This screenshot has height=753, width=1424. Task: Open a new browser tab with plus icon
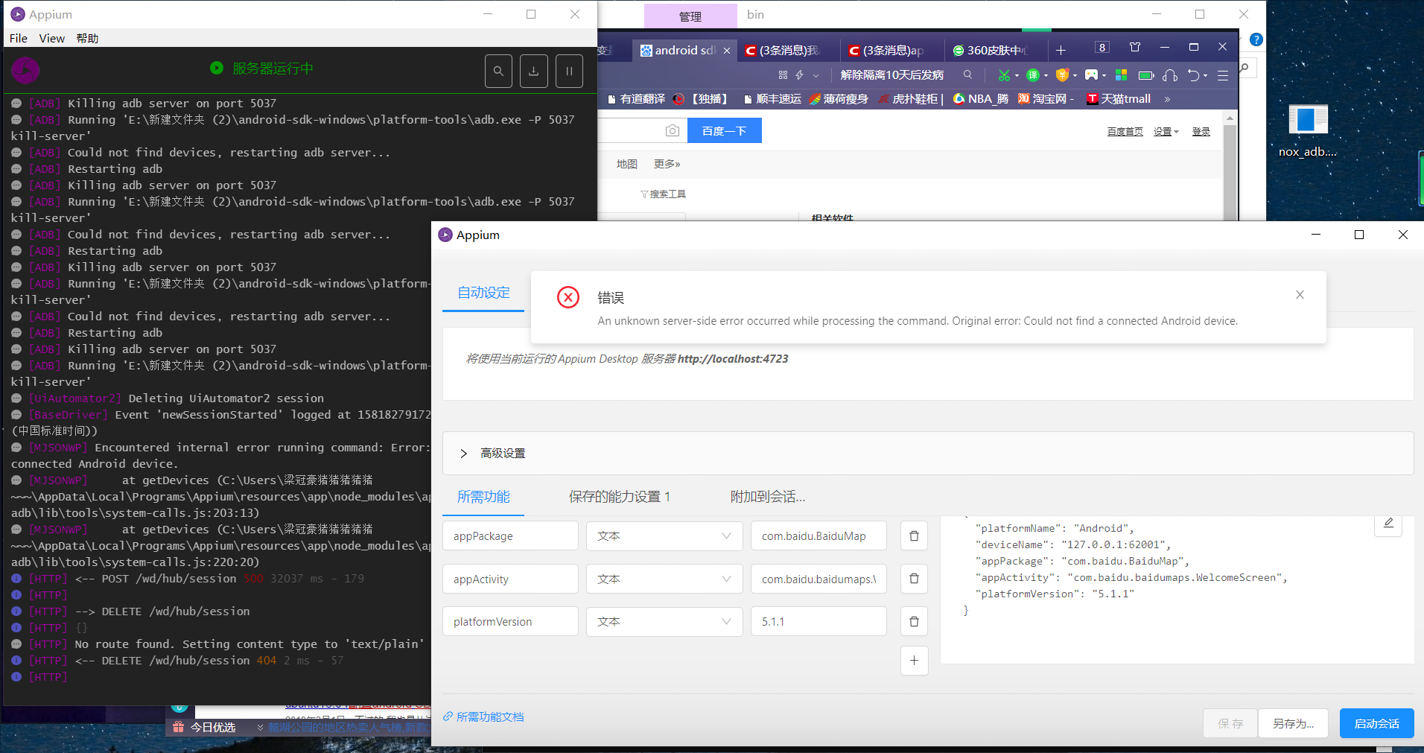pos(1061,50)
